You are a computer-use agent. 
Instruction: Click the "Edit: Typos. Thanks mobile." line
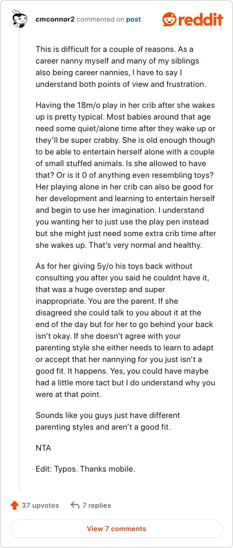[x=85, y=469]
